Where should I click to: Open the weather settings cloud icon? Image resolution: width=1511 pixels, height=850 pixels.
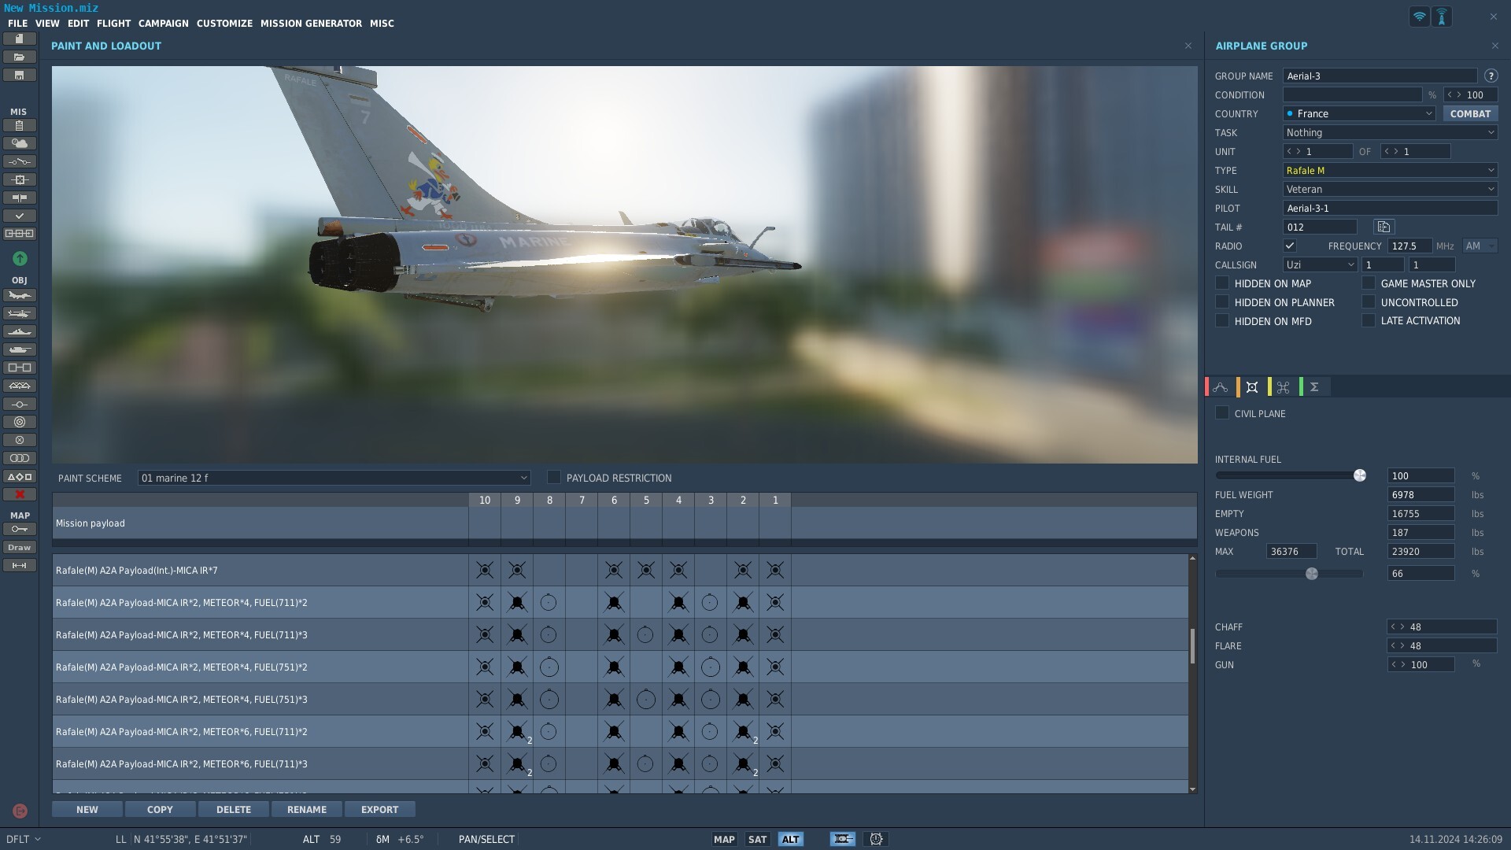point(20,143)
